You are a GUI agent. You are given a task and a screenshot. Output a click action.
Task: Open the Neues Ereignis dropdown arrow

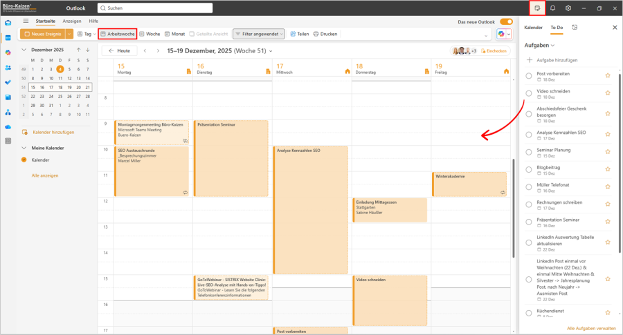pyautogui.click(x=69, y=34)
